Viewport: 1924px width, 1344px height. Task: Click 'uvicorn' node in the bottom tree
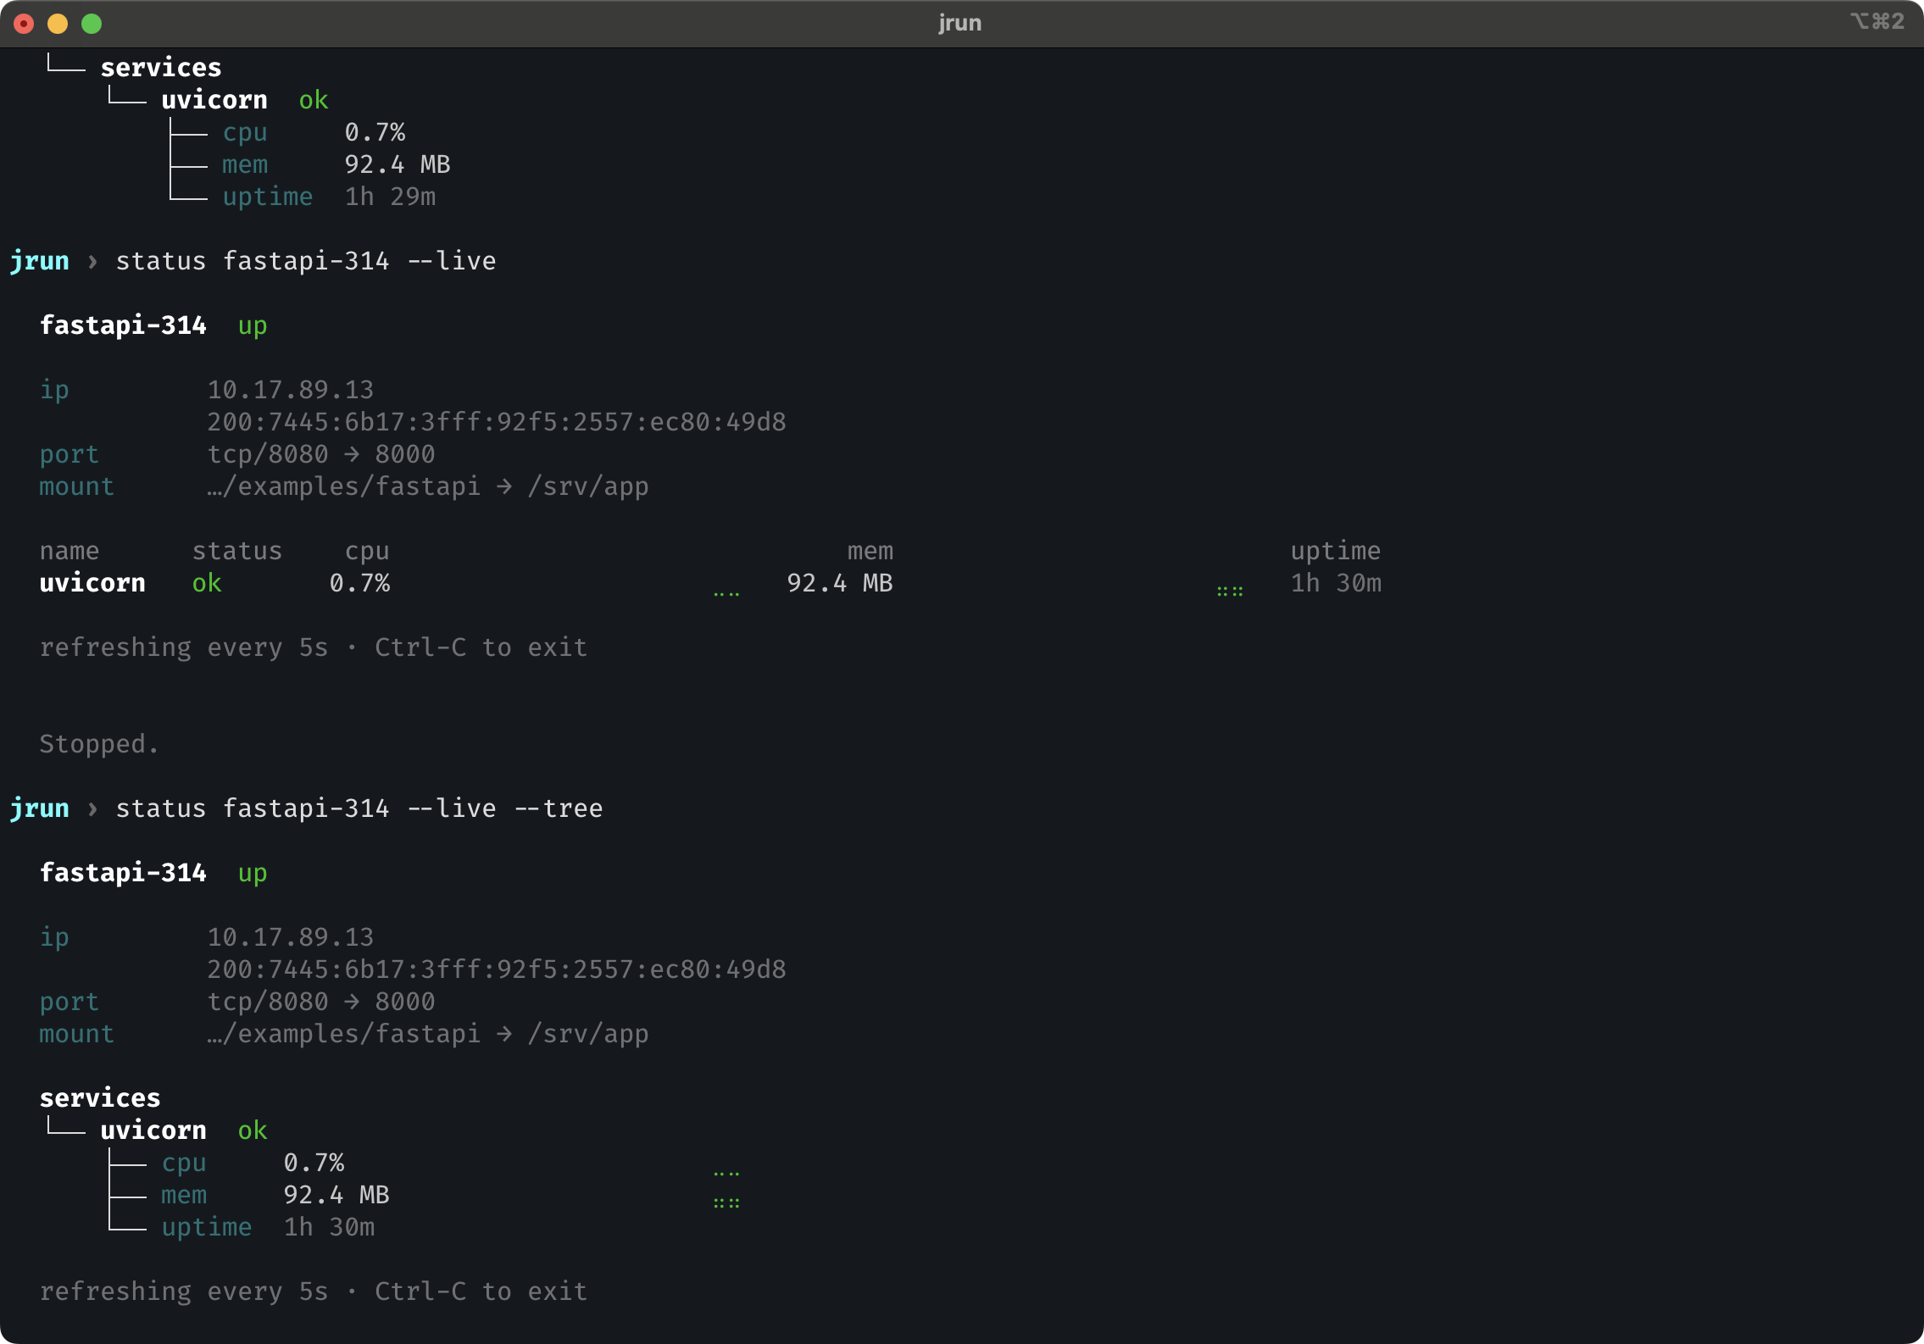coord(153,1130)
